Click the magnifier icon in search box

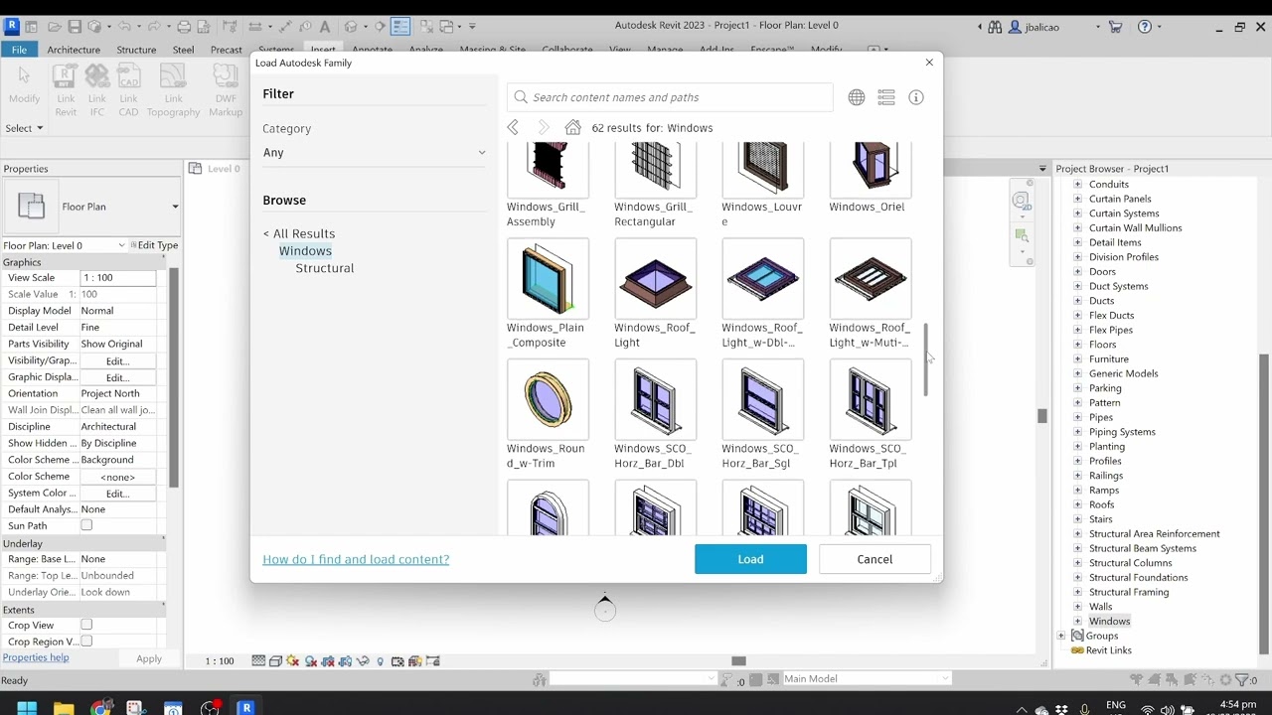(x=521, y=97)
